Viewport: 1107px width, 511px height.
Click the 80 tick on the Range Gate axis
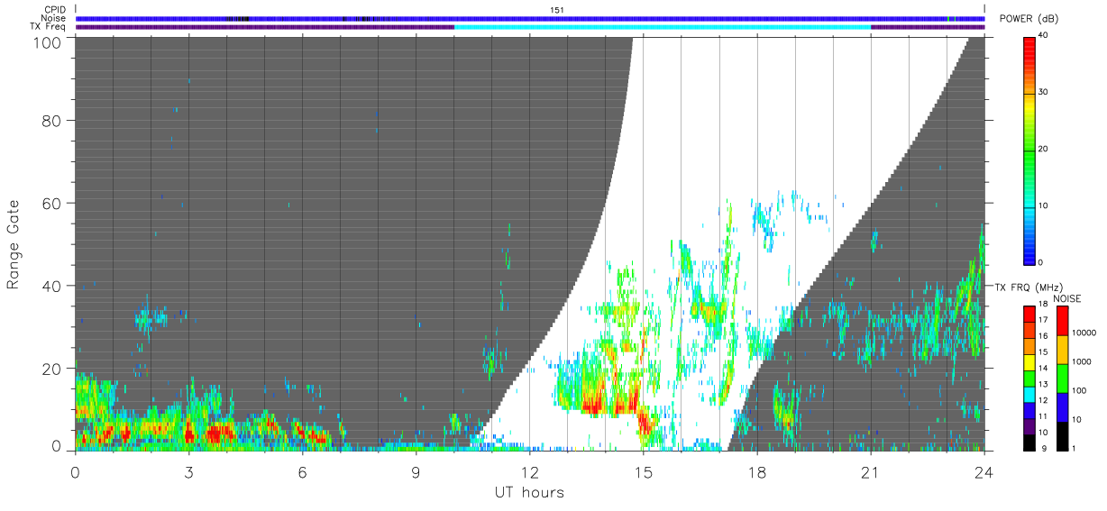[x=50, y=120]
